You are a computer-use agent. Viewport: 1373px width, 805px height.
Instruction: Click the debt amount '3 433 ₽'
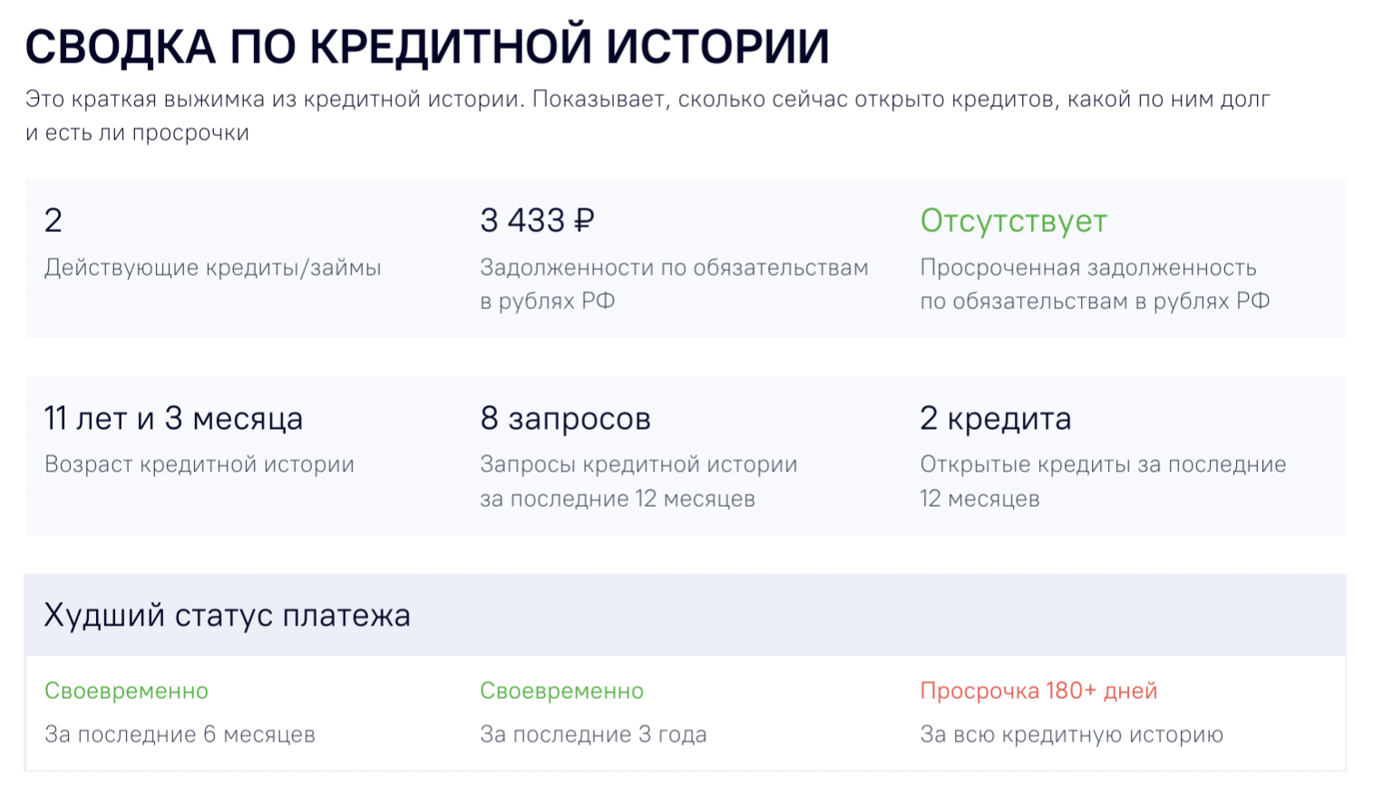pyautogui.click(x=537, y=220)
